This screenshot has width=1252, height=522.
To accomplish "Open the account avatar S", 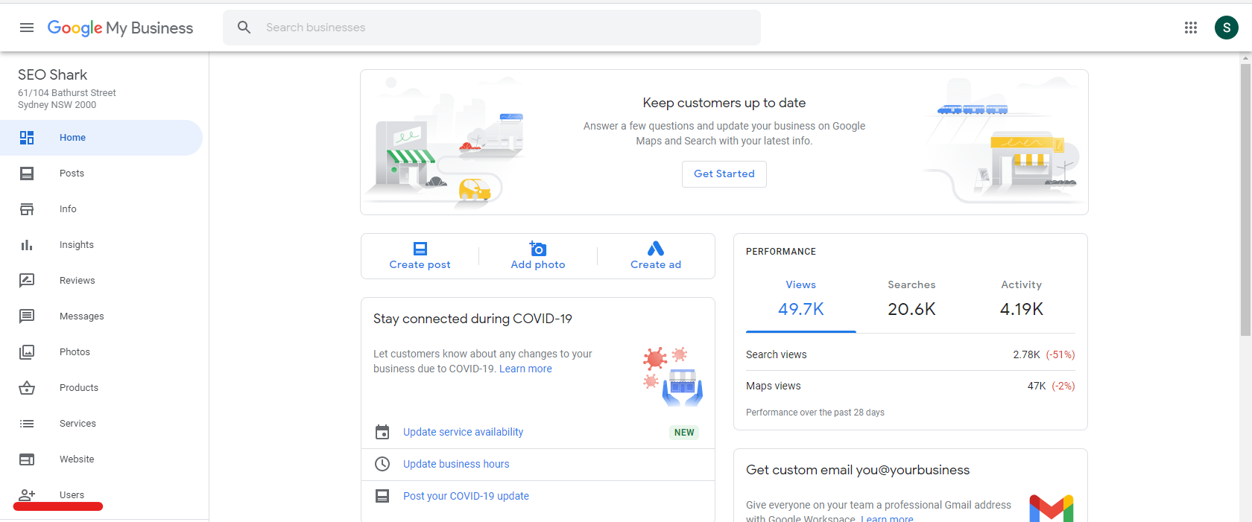I will pyautogui.click(x=1227, y=28).
